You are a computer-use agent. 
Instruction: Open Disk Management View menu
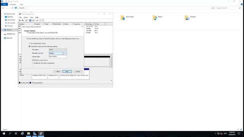point(32,18)
